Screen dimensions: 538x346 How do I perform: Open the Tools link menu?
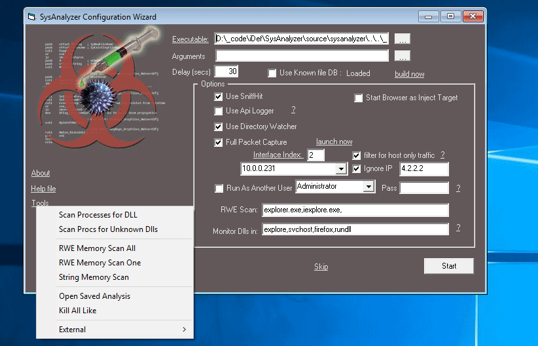click(40, 202)
